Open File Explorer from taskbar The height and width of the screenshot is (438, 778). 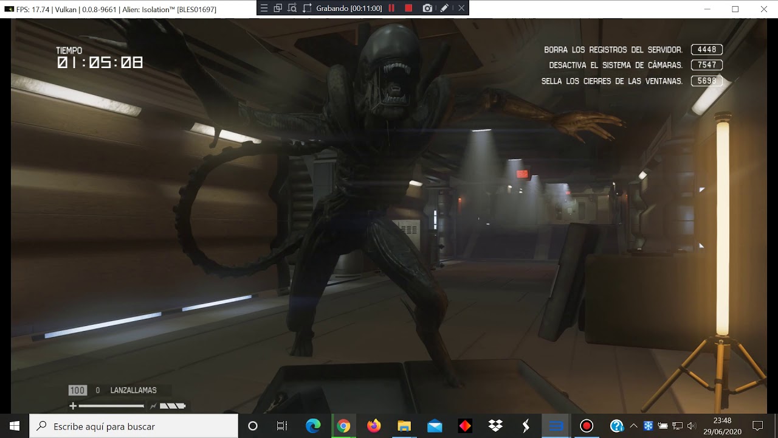pos(404,426)
